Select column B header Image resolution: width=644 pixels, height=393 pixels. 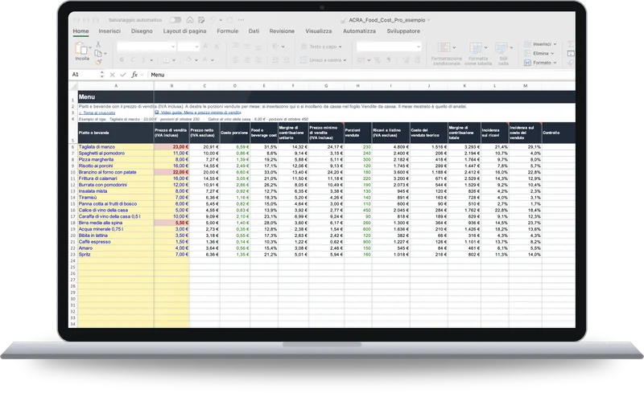[x=171, y=86]
